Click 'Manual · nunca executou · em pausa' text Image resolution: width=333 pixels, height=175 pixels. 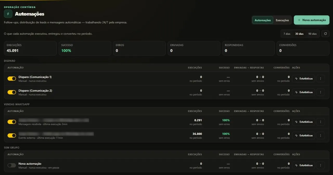coord(39,168)
